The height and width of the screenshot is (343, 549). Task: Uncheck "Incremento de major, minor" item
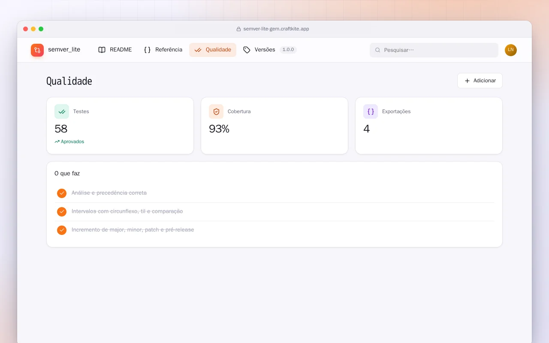point(62,230)
